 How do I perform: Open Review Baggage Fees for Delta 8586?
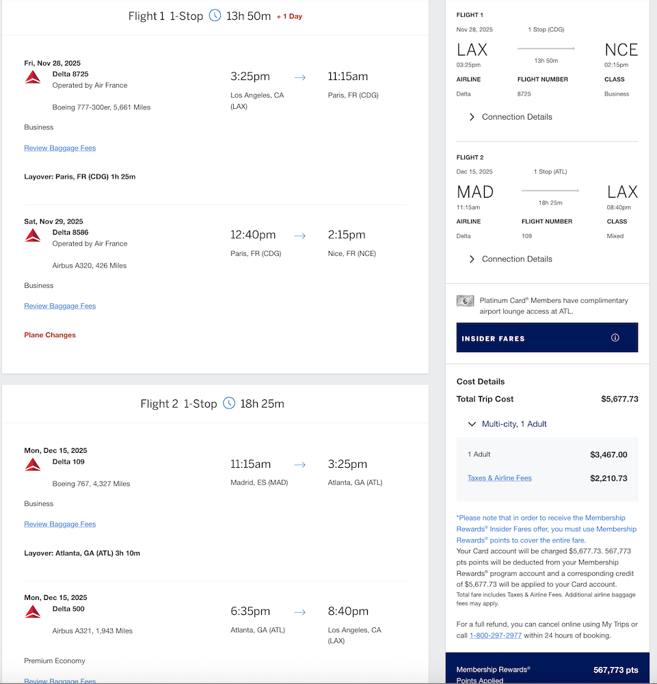60,306
